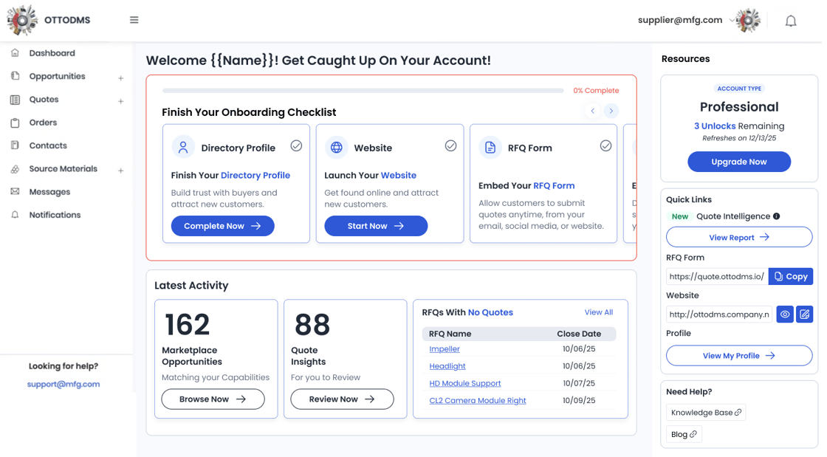Viewport: 827px width, 457px height.
Task: Expand the Source Materials sidebar menu
Action: pos(120,171)
